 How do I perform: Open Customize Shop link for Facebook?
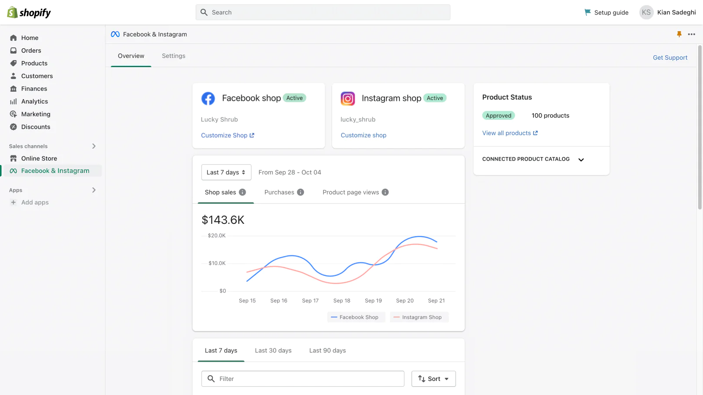[228, 135]
